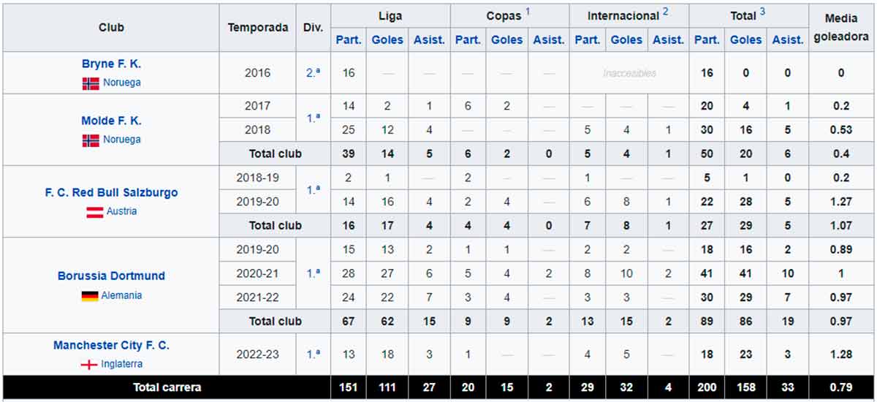Click the 1.ª division link for Manchester City
The image size is (877, 402).
(x=313, y=354)
